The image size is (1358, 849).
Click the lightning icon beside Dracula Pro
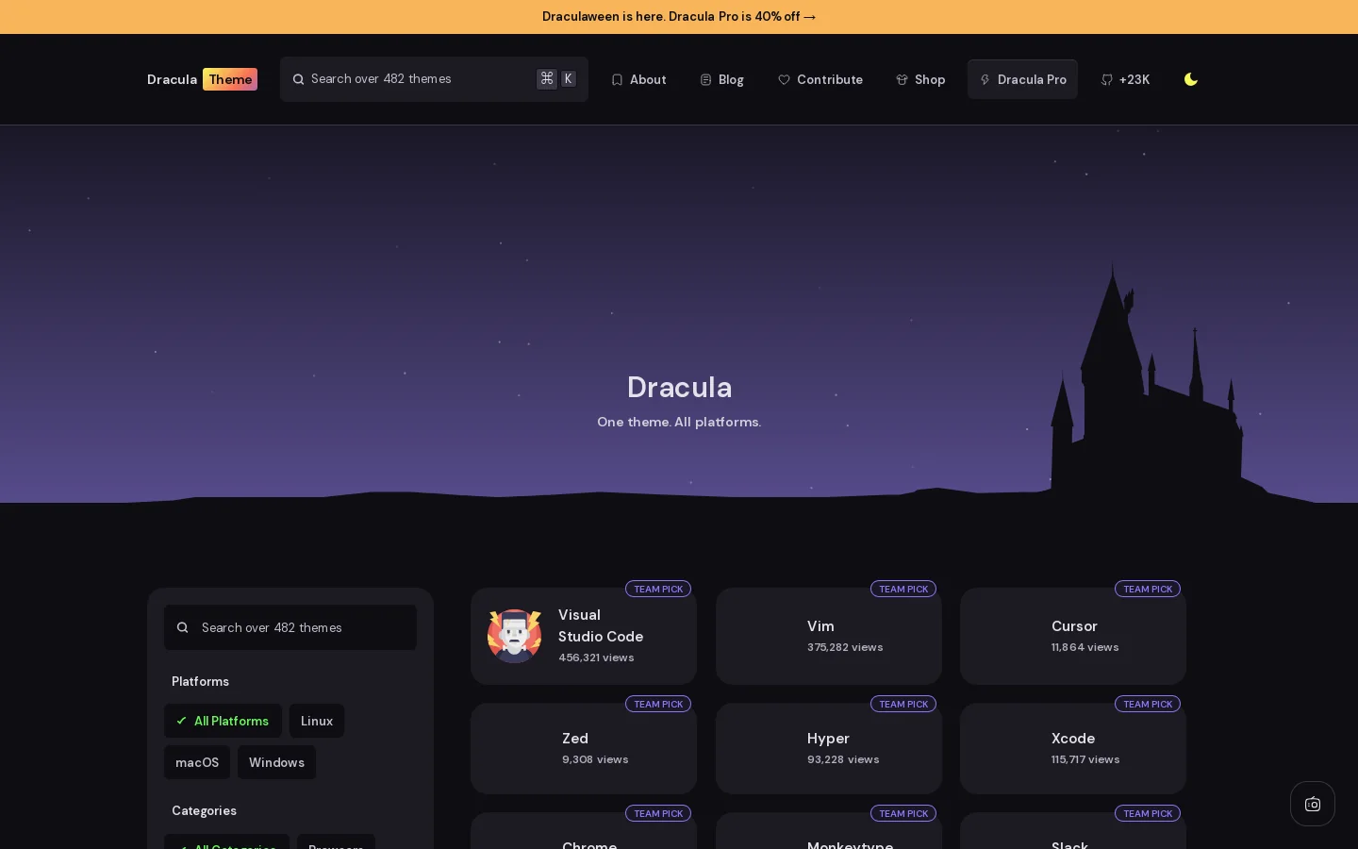[985, 80]
